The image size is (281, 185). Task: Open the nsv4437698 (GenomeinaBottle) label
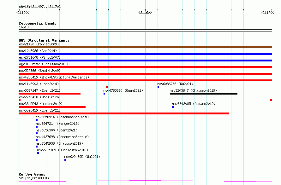62,137
